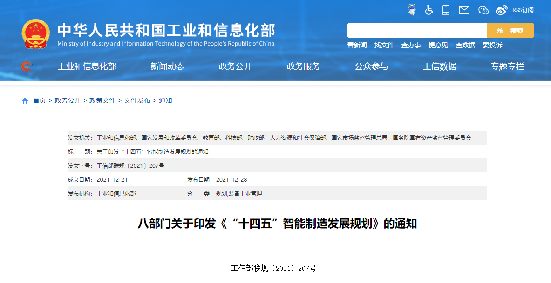Image resolution: width=551 pixels, height=283 pixels.
Task: Click the mobile phone version icon
Action: 446,10
